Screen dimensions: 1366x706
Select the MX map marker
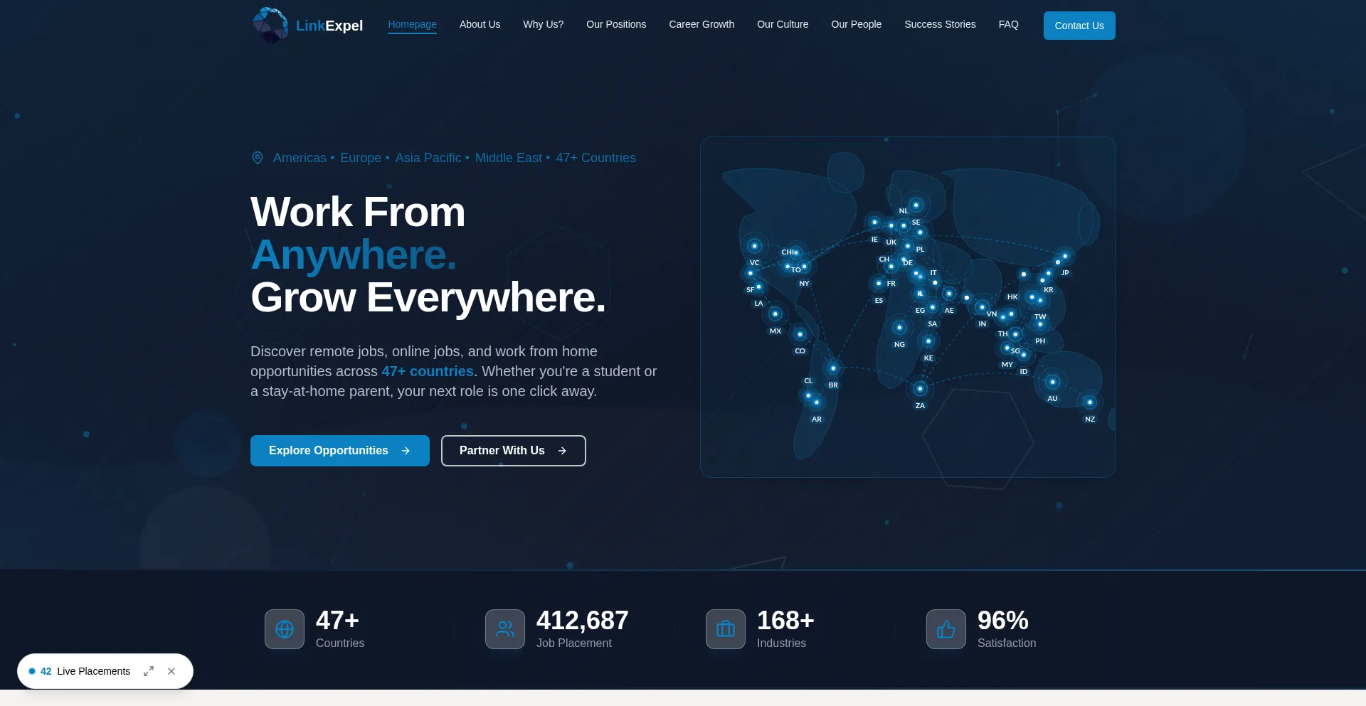click(775, 314)
